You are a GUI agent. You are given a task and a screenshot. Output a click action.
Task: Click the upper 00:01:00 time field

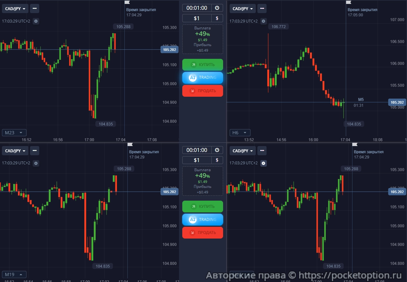pyautogui.click(x=197, y=8)
